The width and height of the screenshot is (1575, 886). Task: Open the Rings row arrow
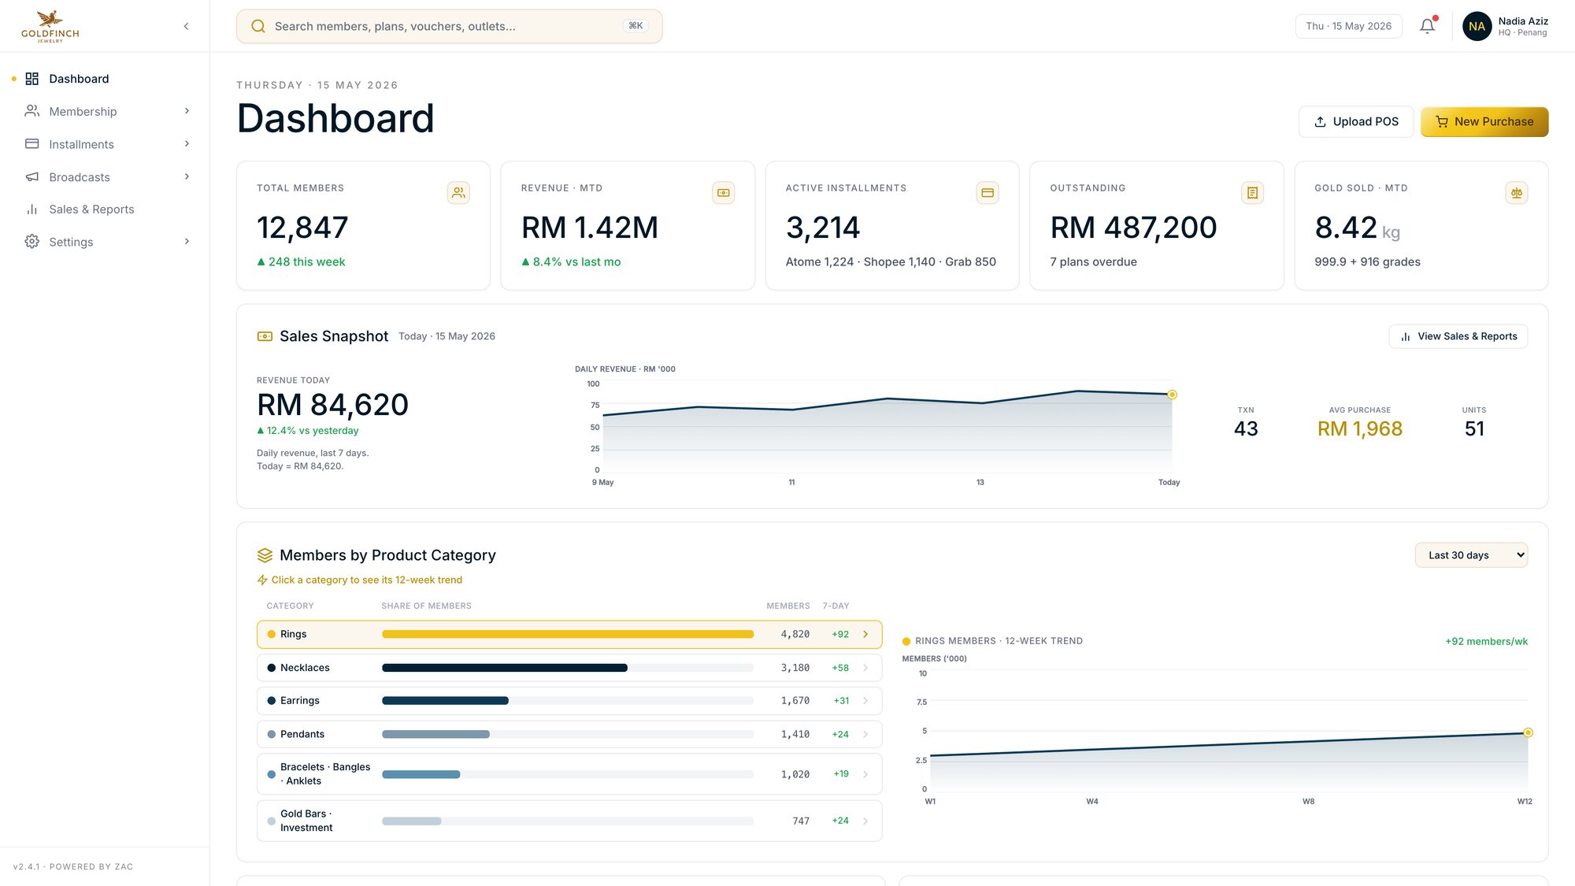(865, 634)
